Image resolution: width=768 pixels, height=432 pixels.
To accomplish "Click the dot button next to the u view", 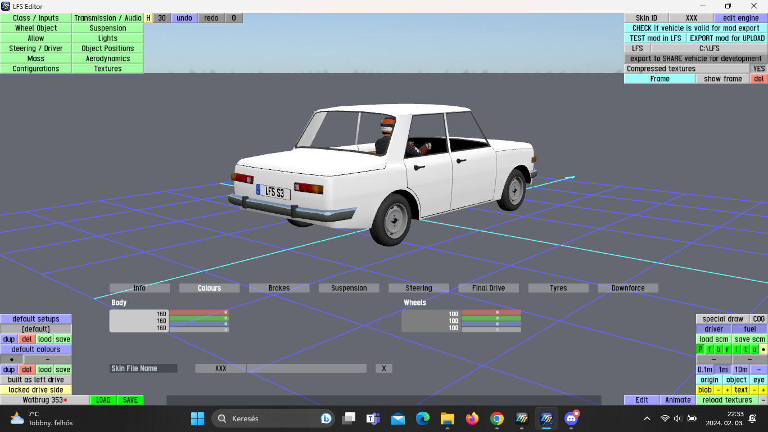I will [764, 349].
